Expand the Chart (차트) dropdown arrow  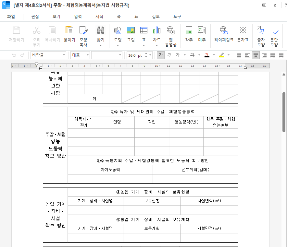[157, 45]
